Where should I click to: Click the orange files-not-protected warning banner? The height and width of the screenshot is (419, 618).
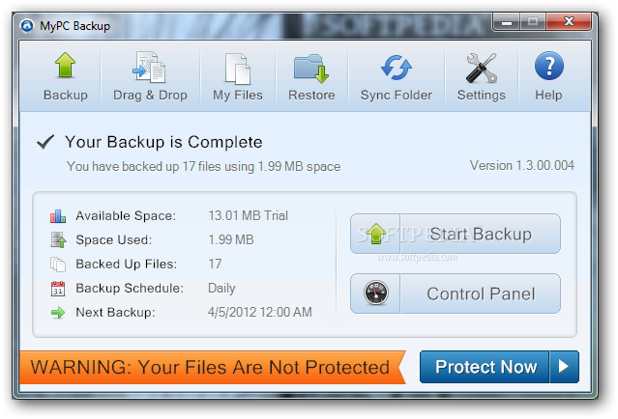(x=210, y=367)
